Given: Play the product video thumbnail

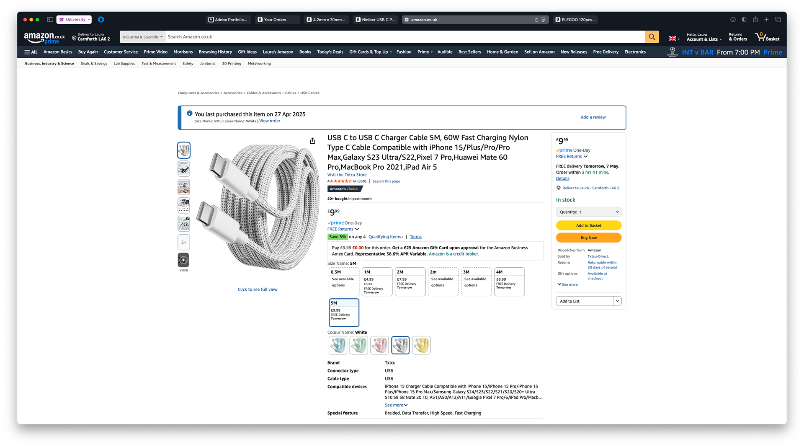Looking at the screenshot, I should click(x=183, y=260).
